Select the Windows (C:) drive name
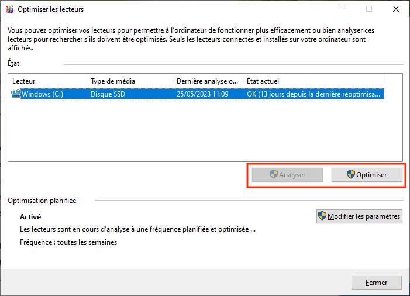410x296 pixels. [42, 94]
